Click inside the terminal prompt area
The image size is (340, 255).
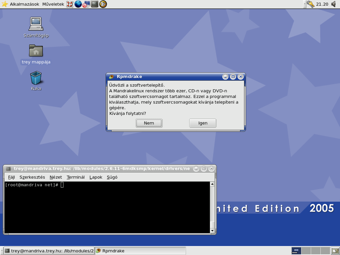107,207
